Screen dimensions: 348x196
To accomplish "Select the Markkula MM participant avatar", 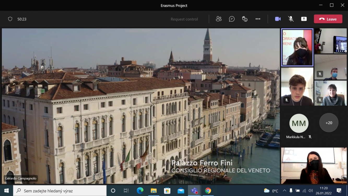I will [299, 123].
